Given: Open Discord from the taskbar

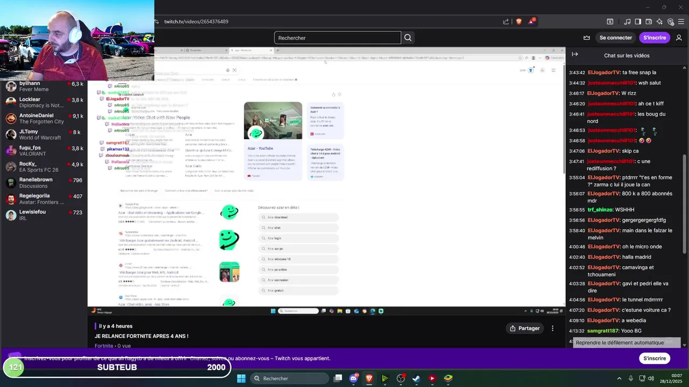Looking at the screenshot, I should point(354,378).
